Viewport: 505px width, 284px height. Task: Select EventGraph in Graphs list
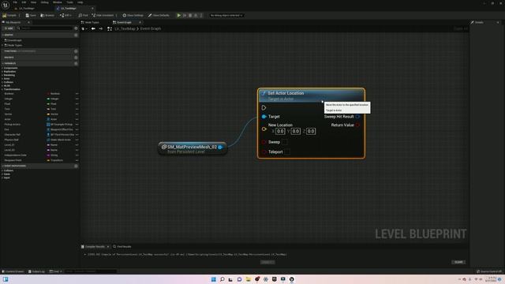(13, 40)
